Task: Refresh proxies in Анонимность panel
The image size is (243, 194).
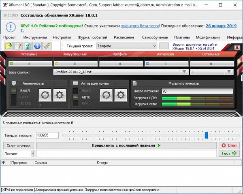Action: [x=45, y=95]
